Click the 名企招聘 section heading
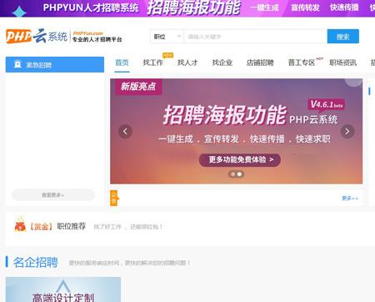This screenshot has width=375, height=302. tap(36, 262)
